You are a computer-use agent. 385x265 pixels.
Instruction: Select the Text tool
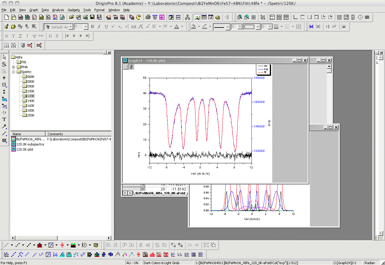point(4,120)
